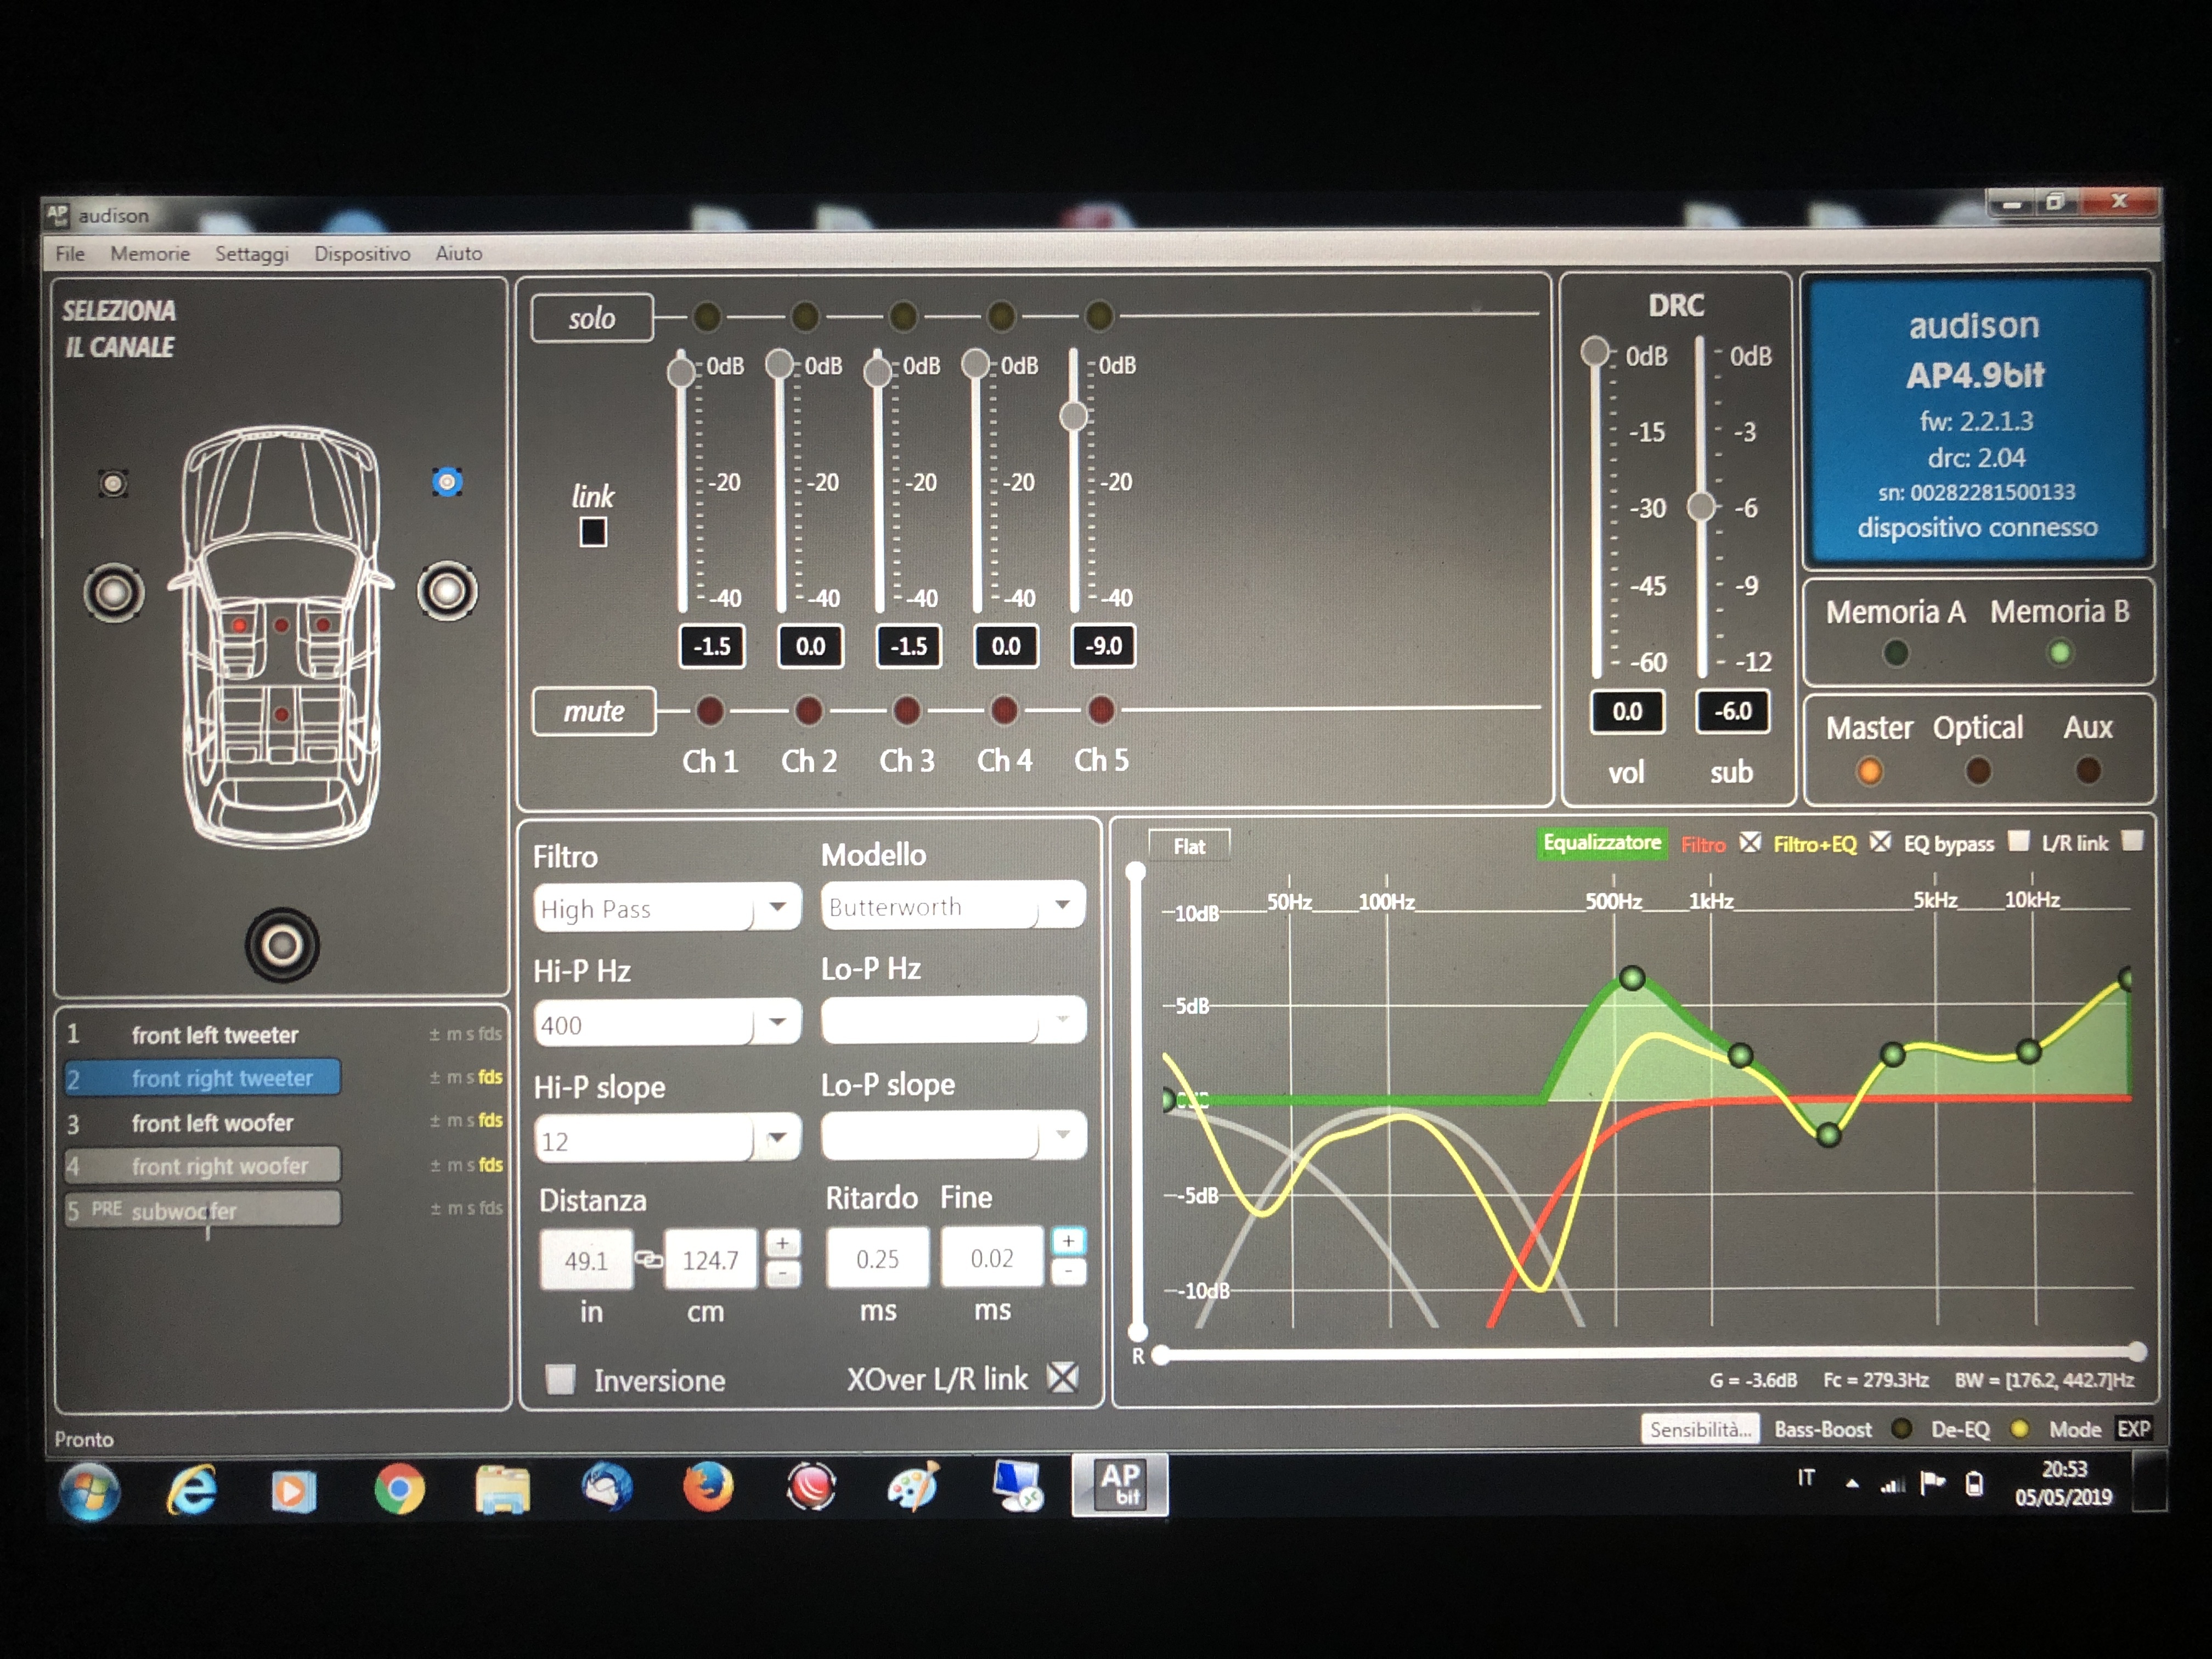Open Firefox from the taskbar
This screenshot has height=1659, width=2212.
pos(708,1487)
